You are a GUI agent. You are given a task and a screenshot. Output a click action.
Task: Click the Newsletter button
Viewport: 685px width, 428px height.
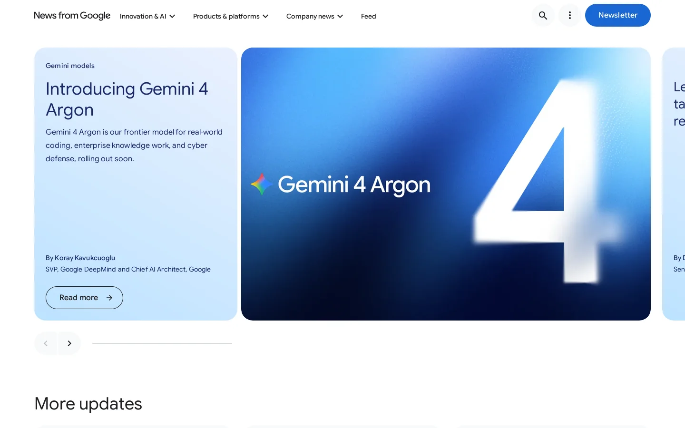pos(617,15)
